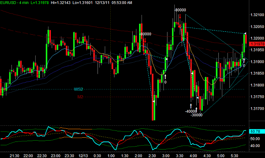Click the 5:30 time axis label
Viewport: 265px width, 158px height.
[x=234, y=156]
